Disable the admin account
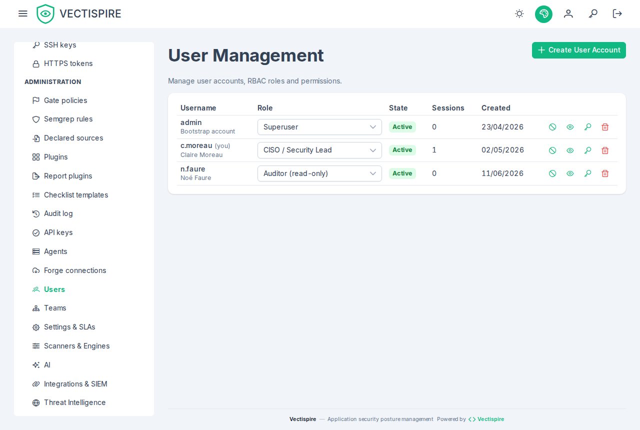 (x=552, y=127)
